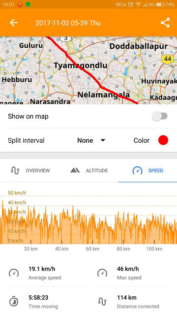Toggle the Show on map switch
177x315 pixels.
pyautogui.click(x=160, y=116)
